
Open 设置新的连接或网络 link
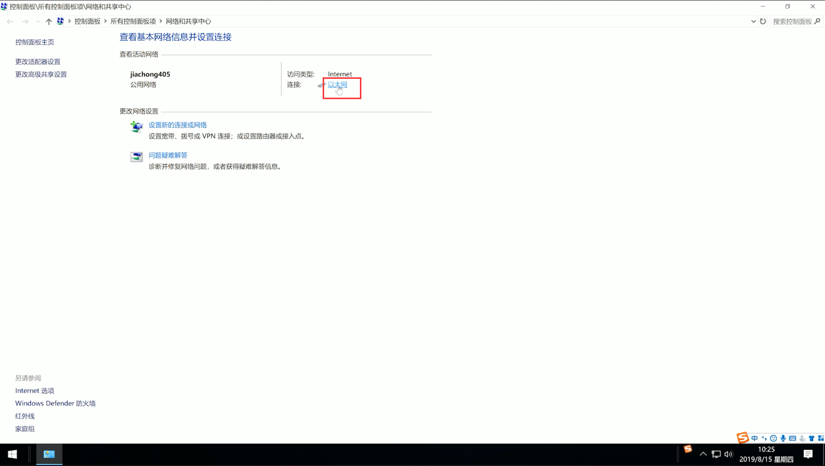click(178, 125)
